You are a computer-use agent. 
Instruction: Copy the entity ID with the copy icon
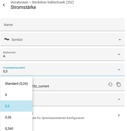tap(119, 84)
